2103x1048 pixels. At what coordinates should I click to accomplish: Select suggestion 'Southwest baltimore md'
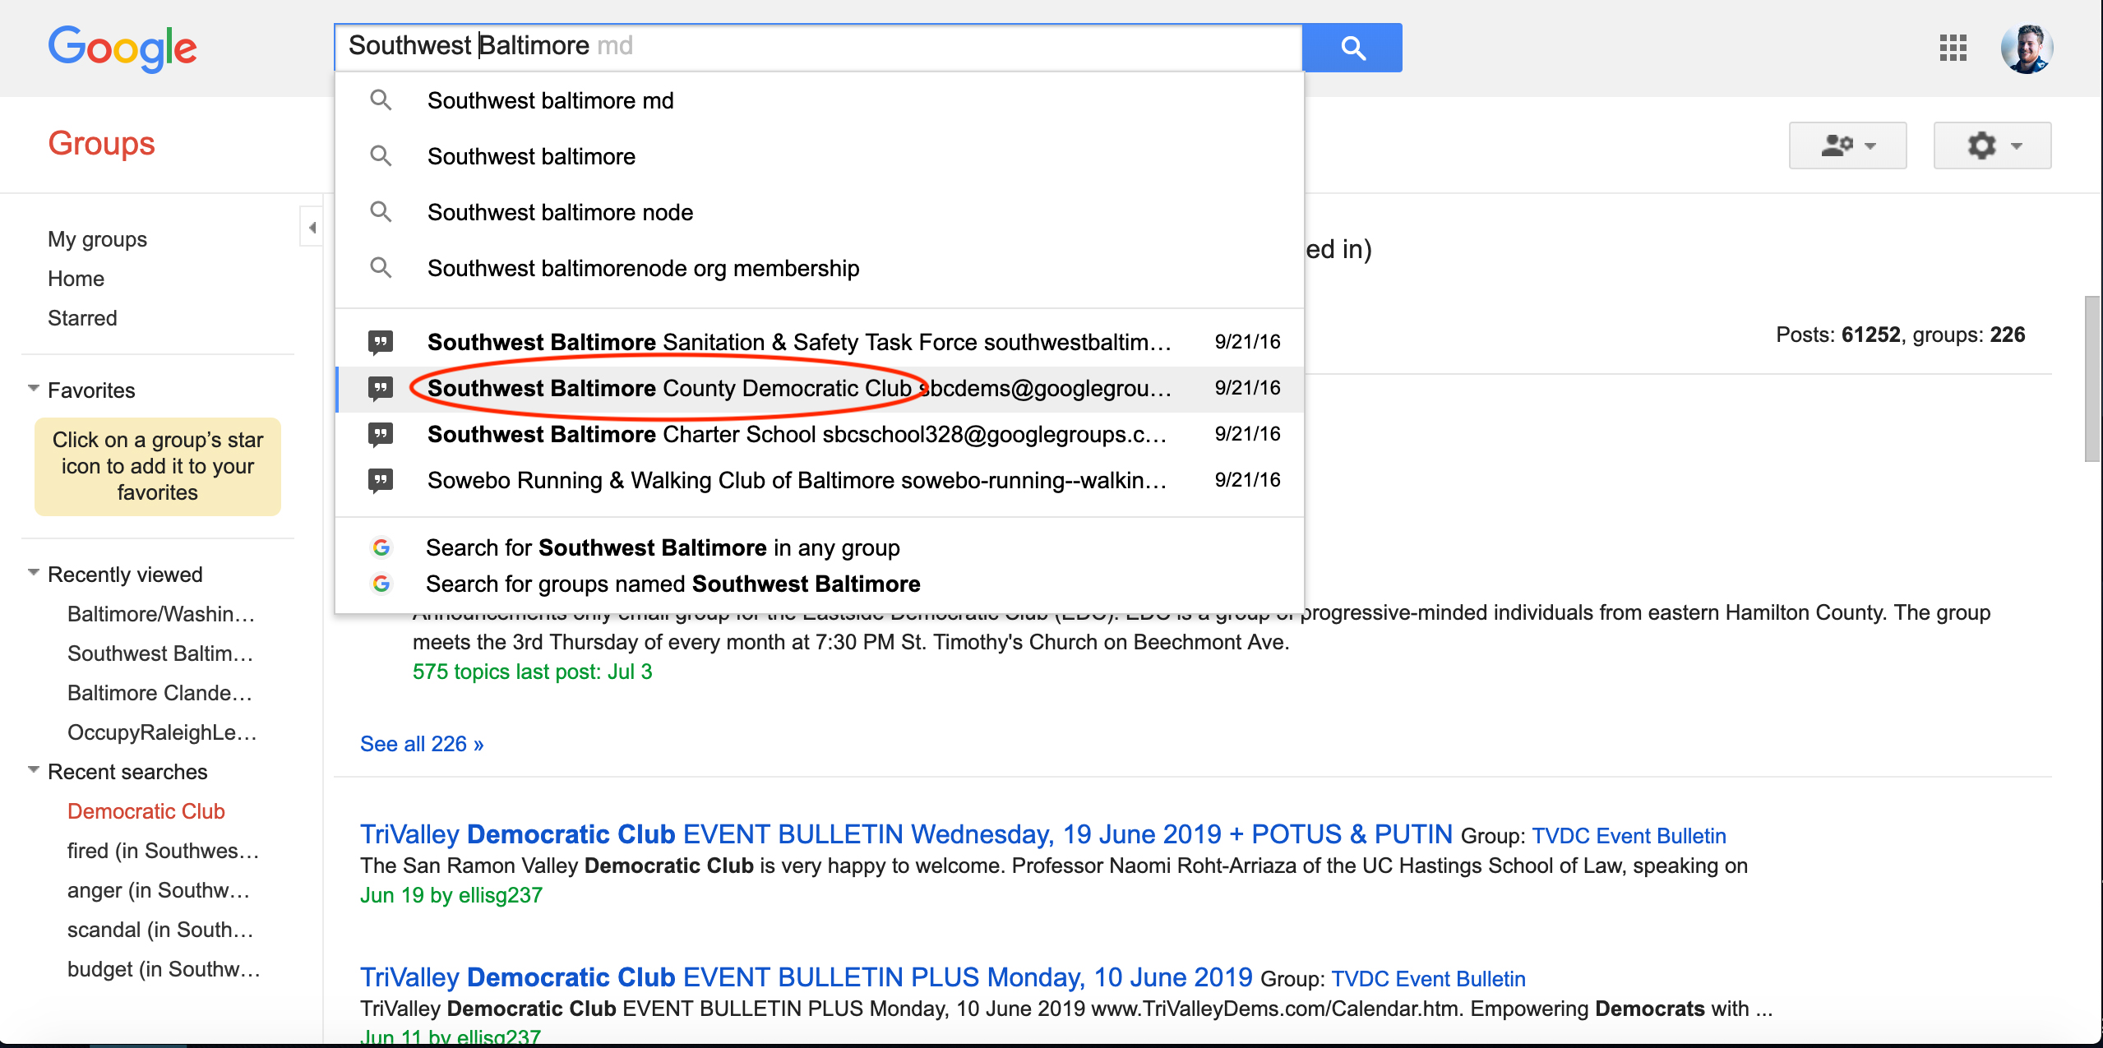click(x=820, y=100)
